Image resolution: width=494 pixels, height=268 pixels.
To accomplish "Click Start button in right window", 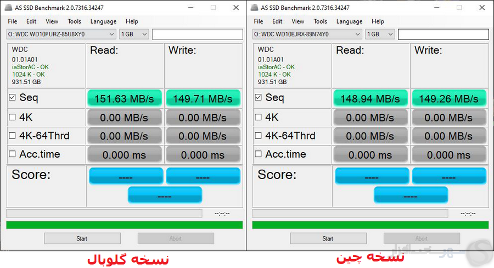I will tap(328, 238).
